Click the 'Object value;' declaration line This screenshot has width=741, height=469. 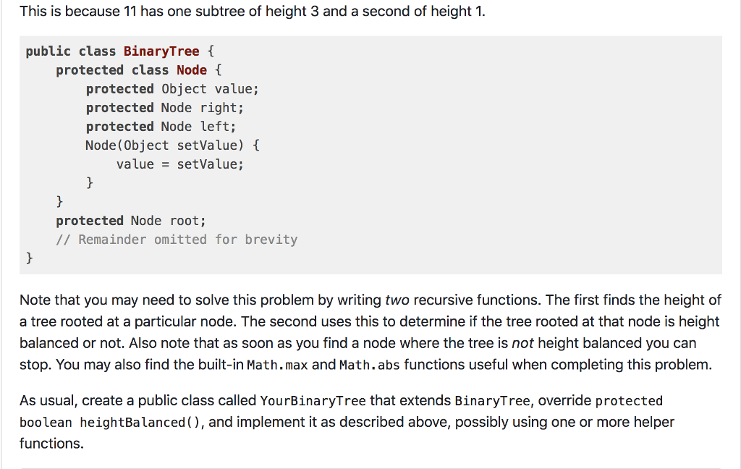point(209,89)
